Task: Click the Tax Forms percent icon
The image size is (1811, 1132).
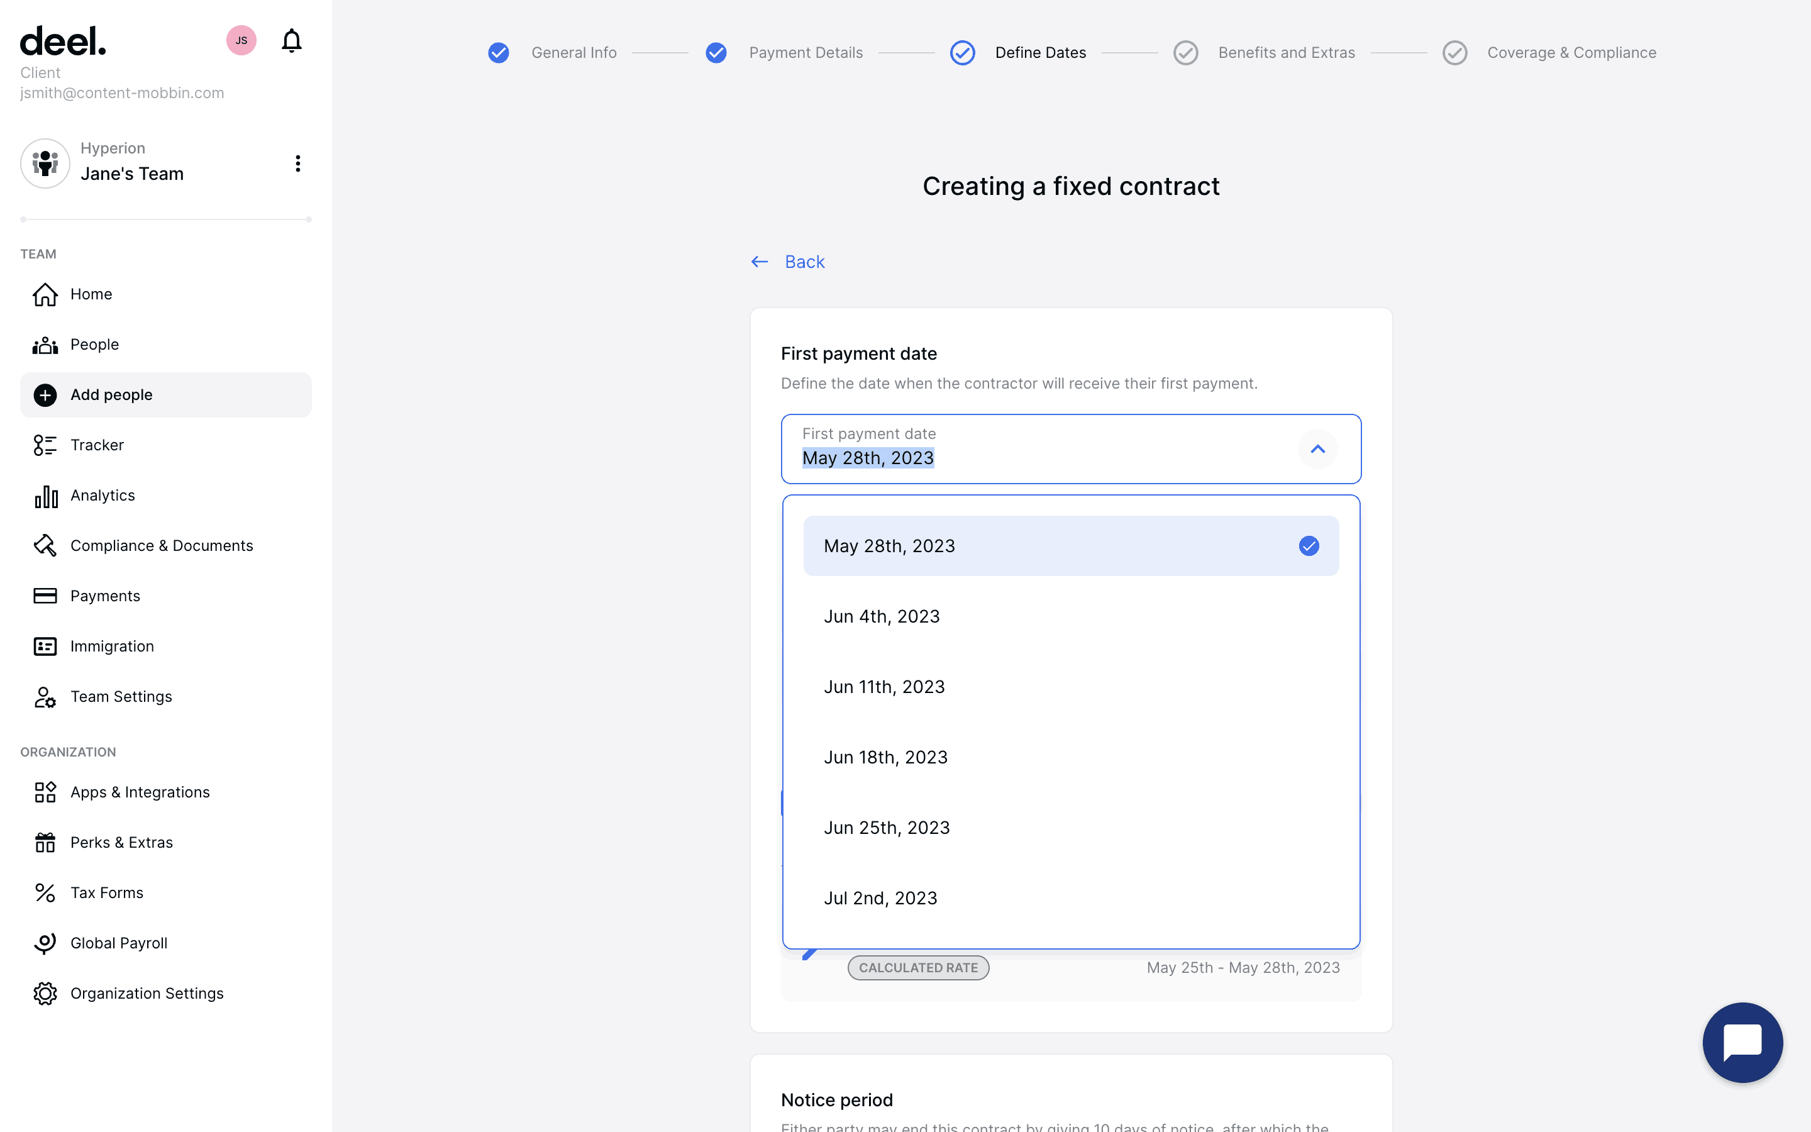Action: [45, 892]
